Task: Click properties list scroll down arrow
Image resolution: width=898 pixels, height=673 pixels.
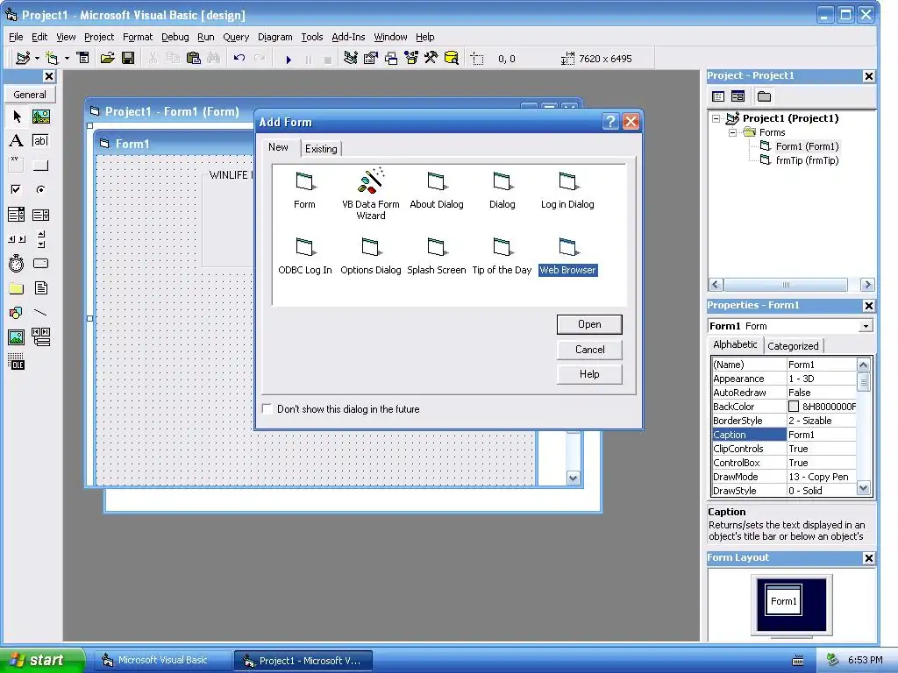Action: click(x=864, y=488)
